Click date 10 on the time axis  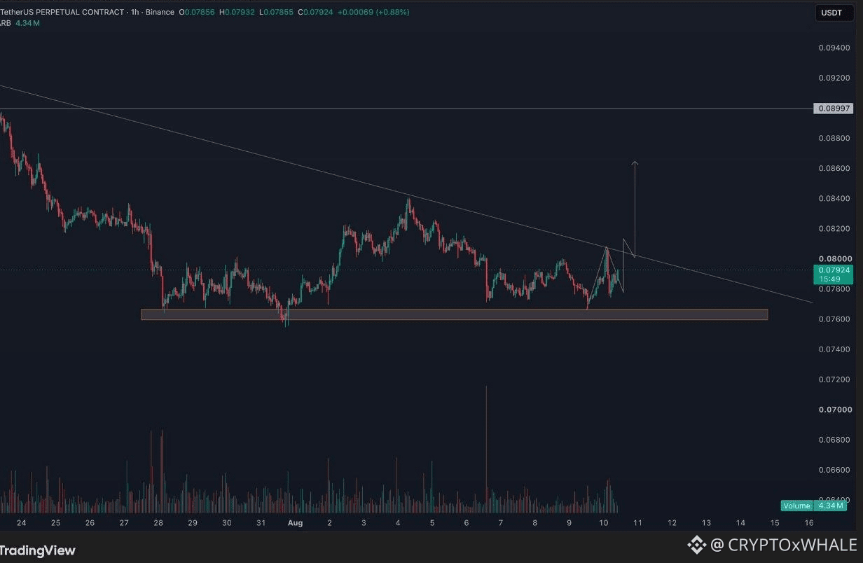pyautogui.click(x=603, y=522)
